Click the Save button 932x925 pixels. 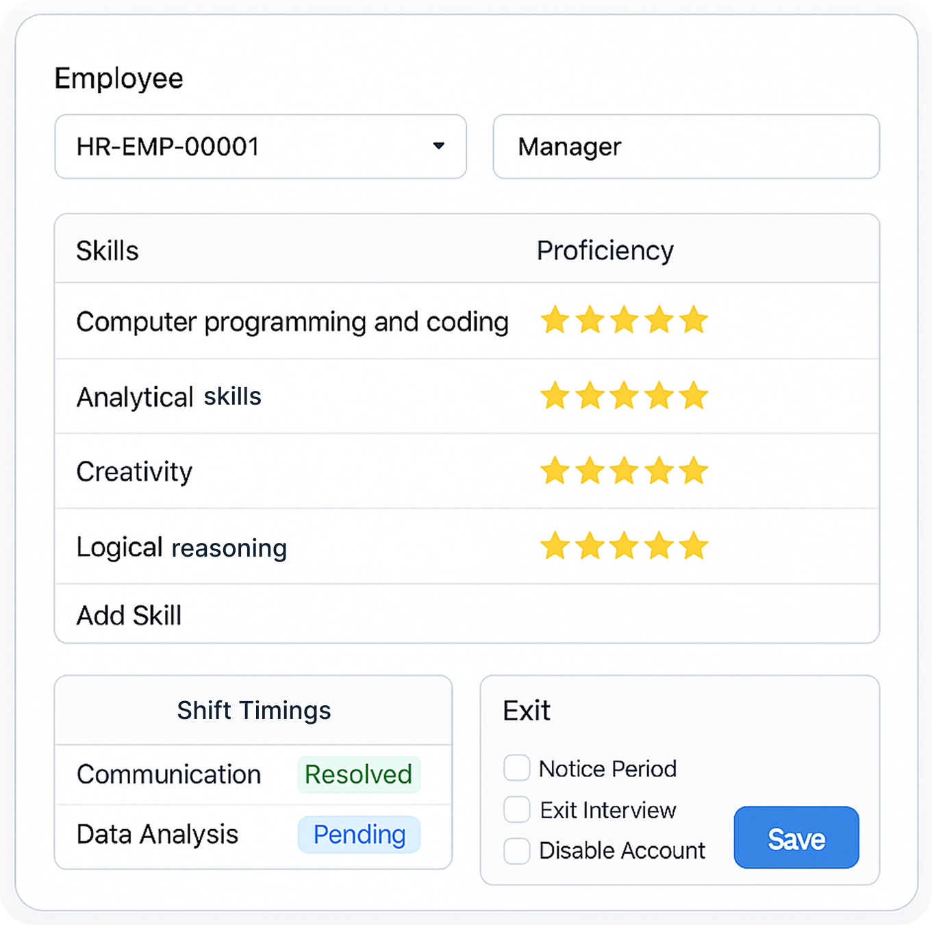pyautogui.click(x=796, y=838)
